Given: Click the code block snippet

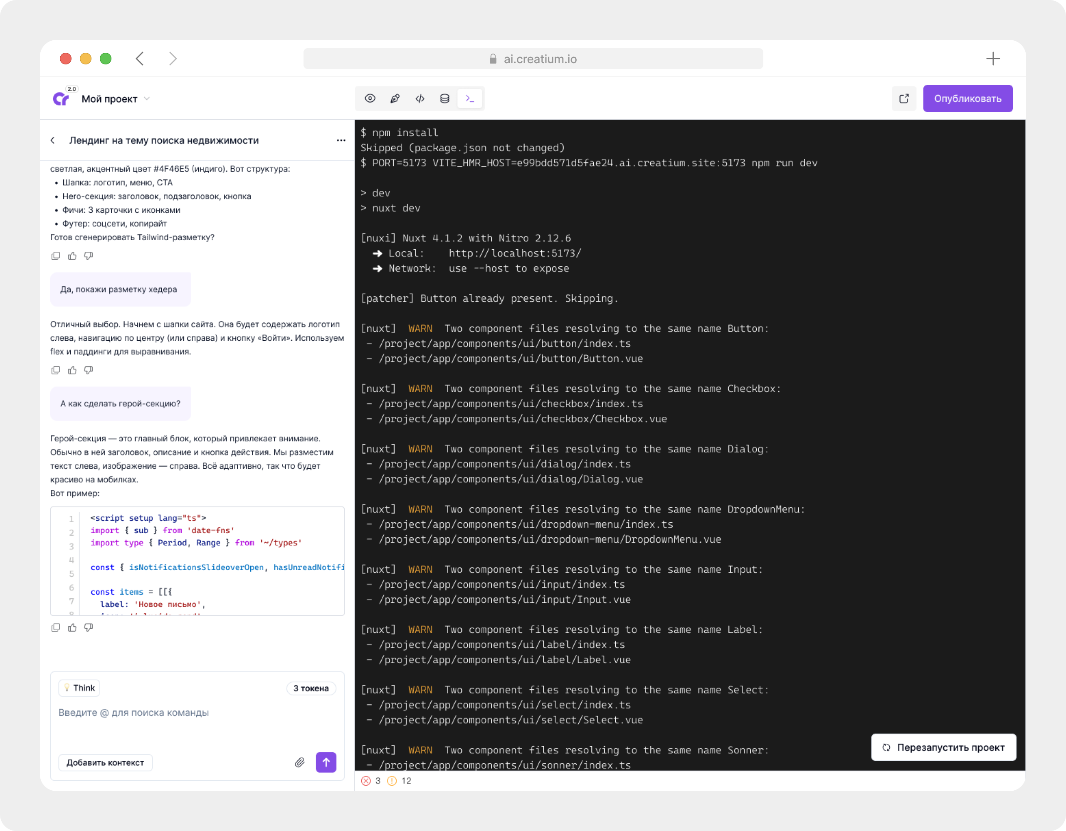Looking at the screenshot, I should 197,561.
